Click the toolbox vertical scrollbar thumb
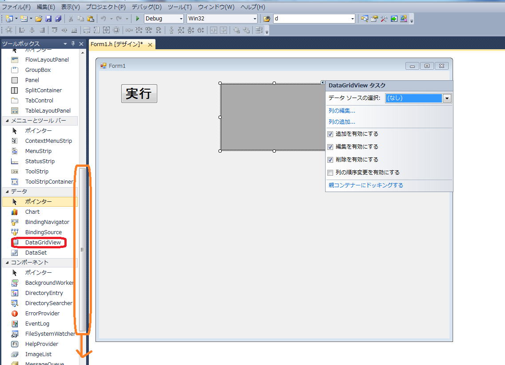The width and height of the screenshot is (505, 365). tap(82, 249)
